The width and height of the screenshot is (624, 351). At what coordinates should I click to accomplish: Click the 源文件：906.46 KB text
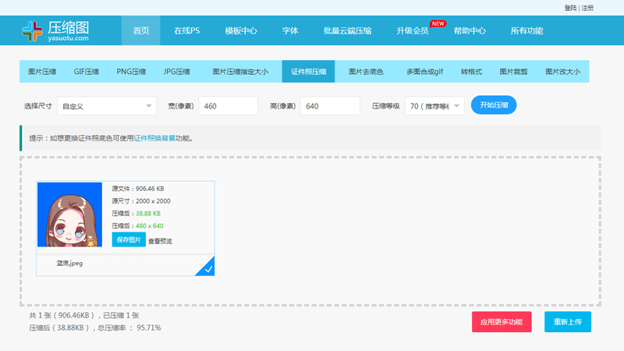tap(138, 189)
